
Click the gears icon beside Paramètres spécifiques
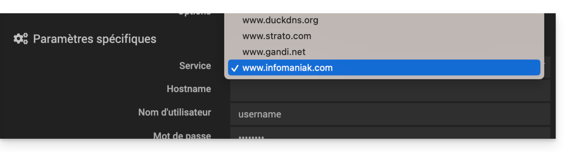[21, 39]
